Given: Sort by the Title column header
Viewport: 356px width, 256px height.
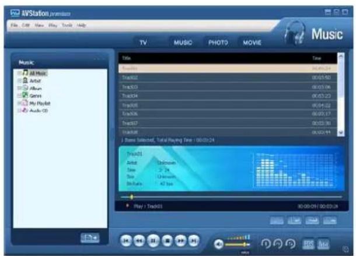Looking at the screenshot, I should [127, 58].
